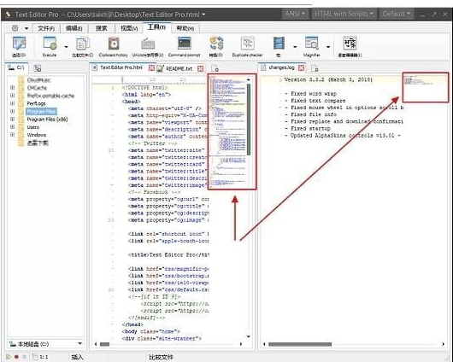Open the 帮助 (Help) menu tab
Screen dimensions: 453x362
pos(185,28)
